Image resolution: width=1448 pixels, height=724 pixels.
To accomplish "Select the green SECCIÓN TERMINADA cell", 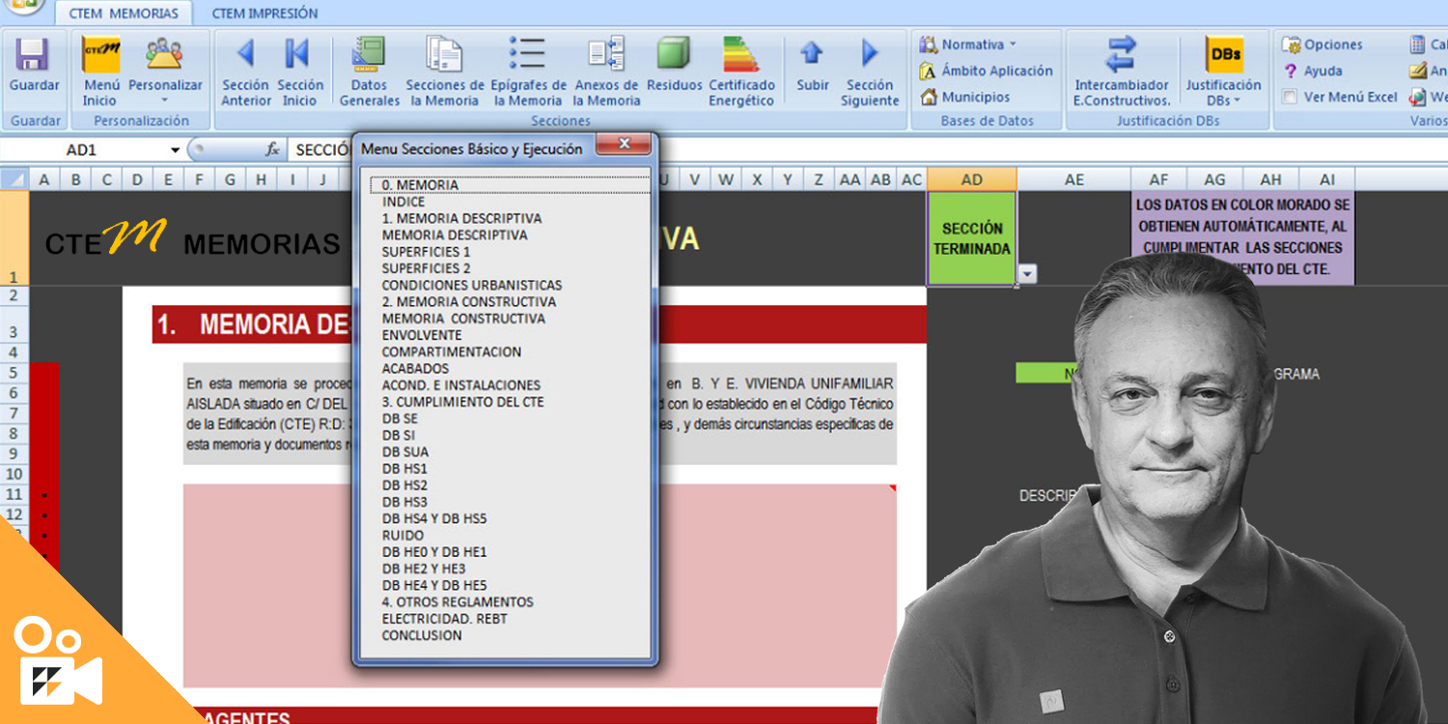I will point(971,238).
